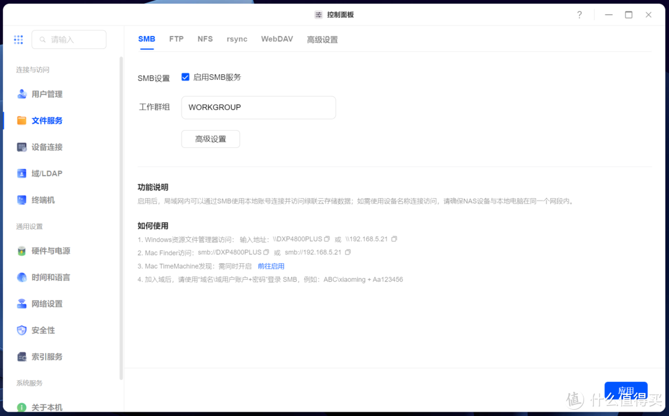
Task: Open 网络设置 from the sidebar
Action: point(48,303)
